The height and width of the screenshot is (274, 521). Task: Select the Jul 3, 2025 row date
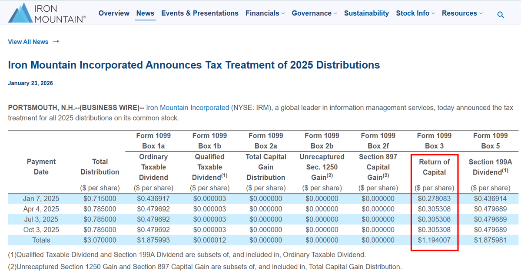pyautogui.click(x=41, y=219)
